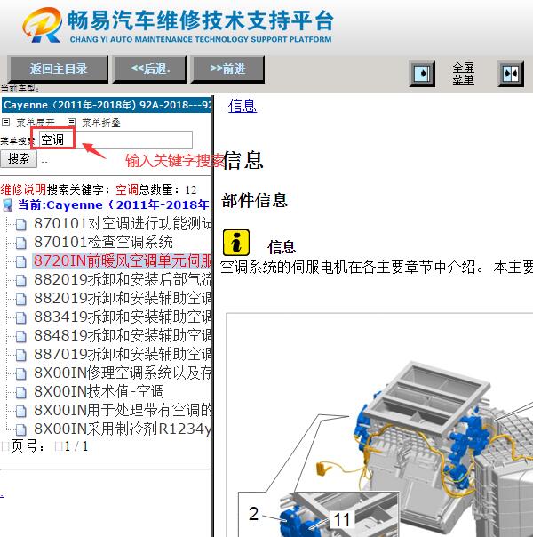Collapse all menus via 菜单折叠 text
Screen dimensions: 533x537
(101, 123)
